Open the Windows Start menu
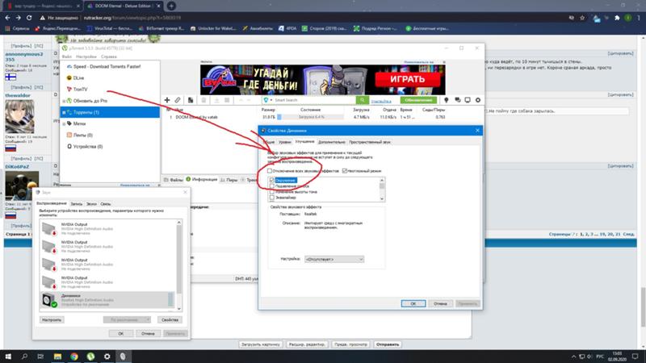Viewport: 646px width, 363px height. coord(8,357)
